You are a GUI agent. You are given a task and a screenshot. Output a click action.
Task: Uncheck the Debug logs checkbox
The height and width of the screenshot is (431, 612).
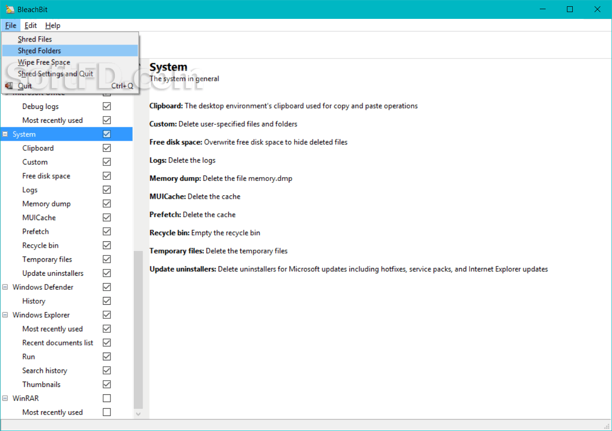(x=107, y=106)
